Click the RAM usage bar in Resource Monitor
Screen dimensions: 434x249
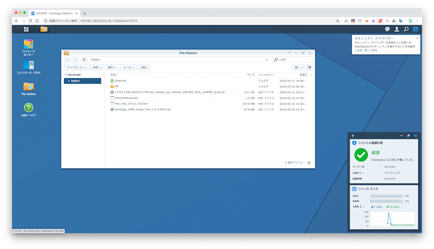pyautogui.click(x=386, y=201)
